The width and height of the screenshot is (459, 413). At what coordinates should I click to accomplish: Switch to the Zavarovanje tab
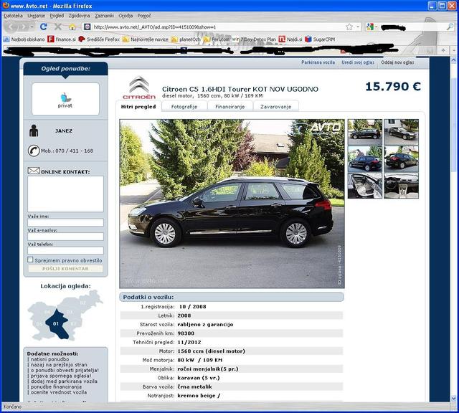click(275, 107)
